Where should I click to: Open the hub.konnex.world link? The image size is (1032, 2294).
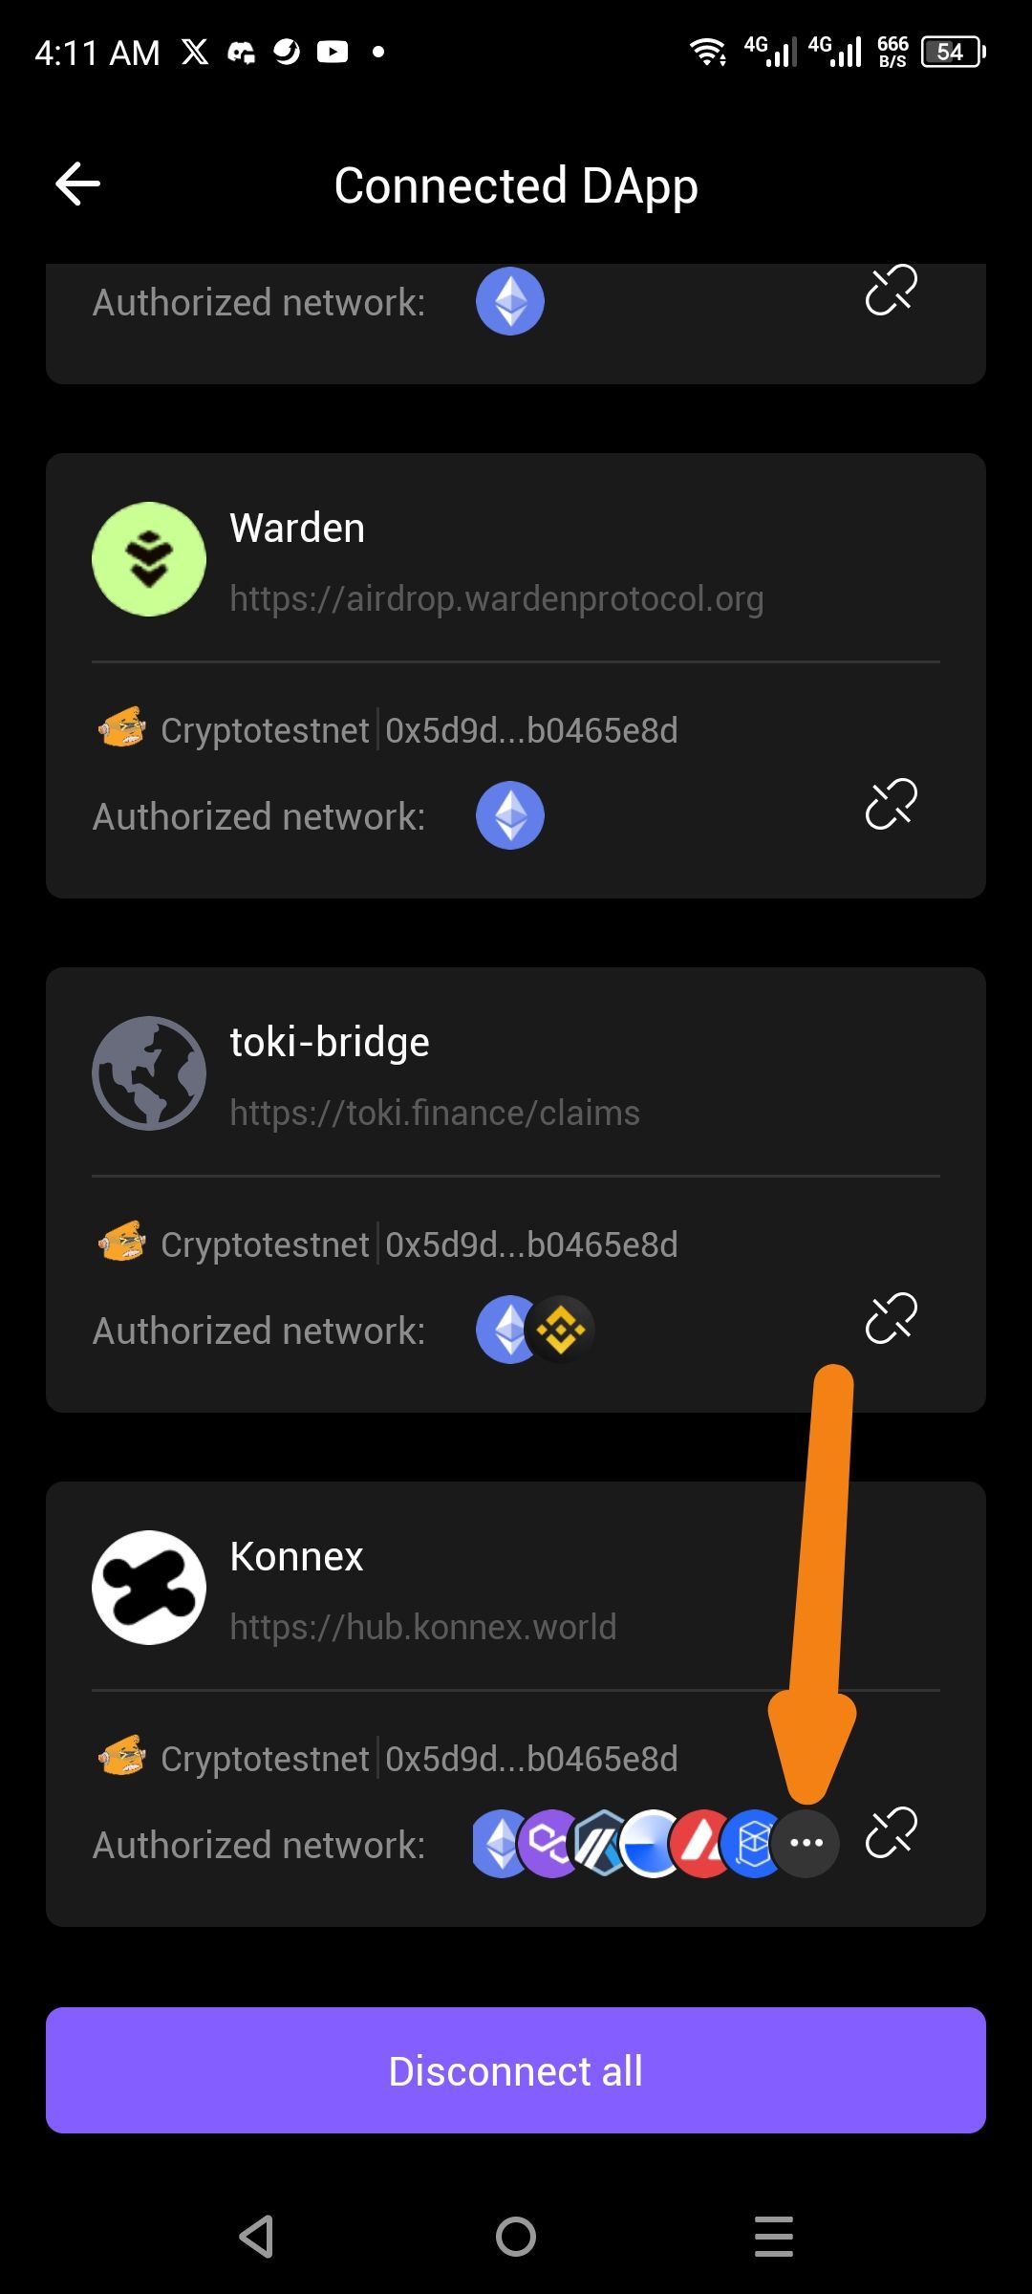coord(423,1627)
